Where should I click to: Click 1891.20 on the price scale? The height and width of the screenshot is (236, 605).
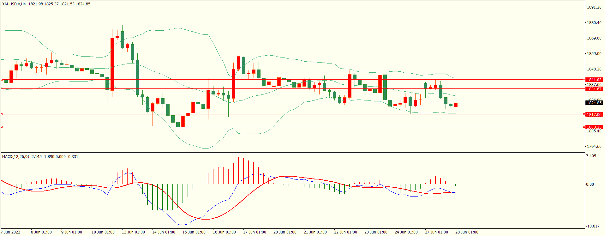click(x=594, y=7)
